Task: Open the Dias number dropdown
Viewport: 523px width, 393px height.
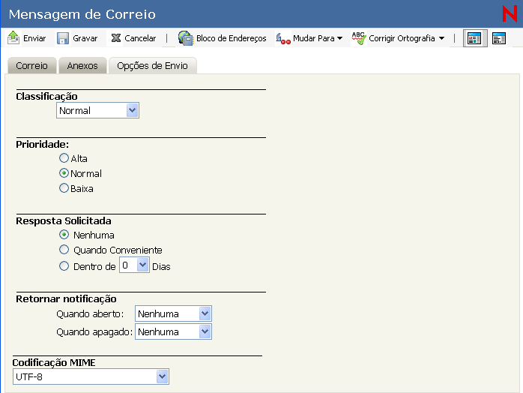Action: click(x=134, y=265)
